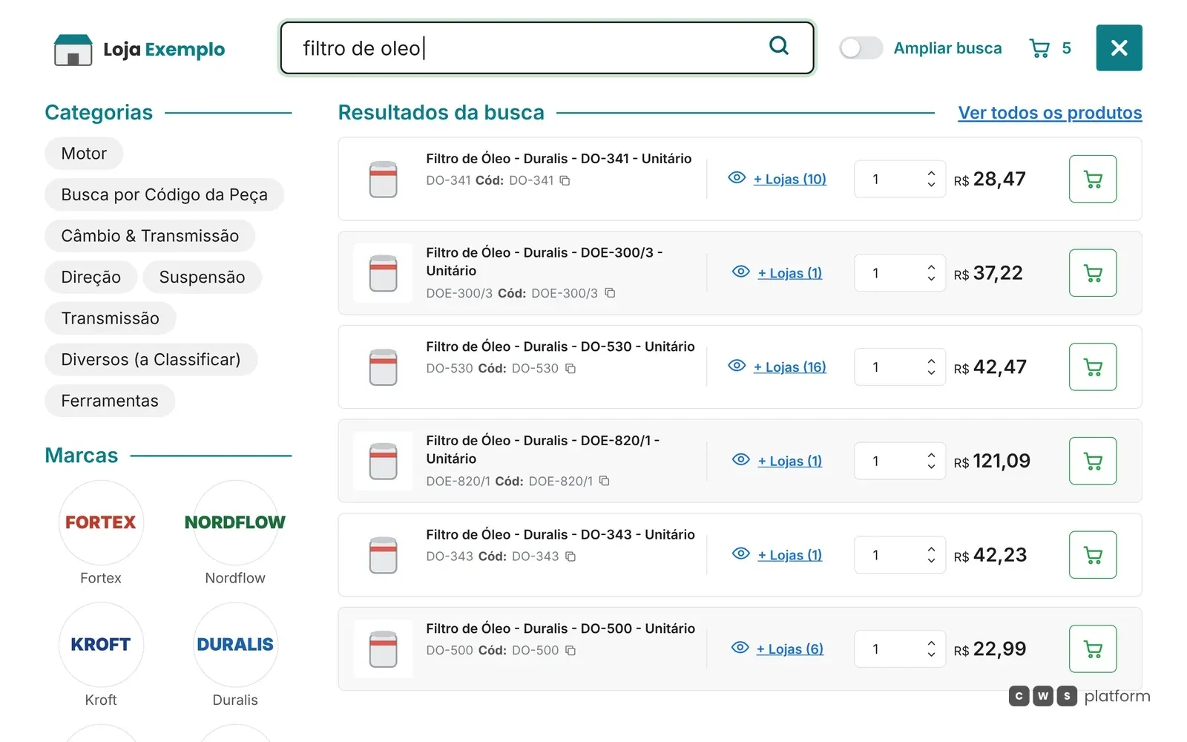Image resolution: width=1187 pixels, height=742 pixels.
Task: Open the Ferramentas category
Action: [x=110, y=401]
